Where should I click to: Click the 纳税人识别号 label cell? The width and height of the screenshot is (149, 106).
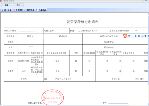coord(10,31)
